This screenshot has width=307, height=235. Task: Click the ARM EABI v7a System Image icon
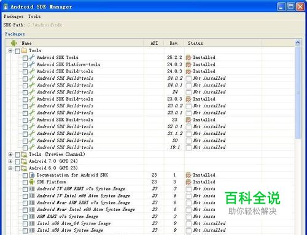[x=32, y=217]
